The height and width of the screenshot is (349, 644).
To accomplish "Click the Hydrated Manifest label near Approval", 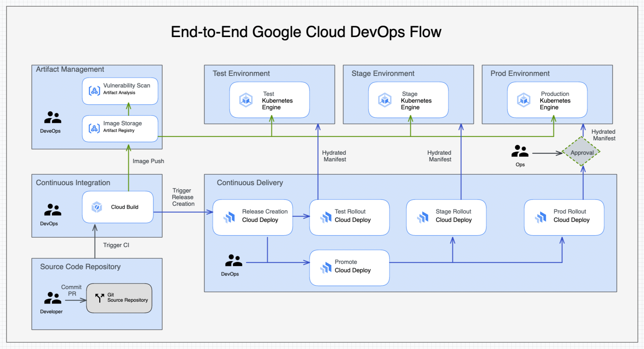I will pyautogui.click(x=603, y=135).
